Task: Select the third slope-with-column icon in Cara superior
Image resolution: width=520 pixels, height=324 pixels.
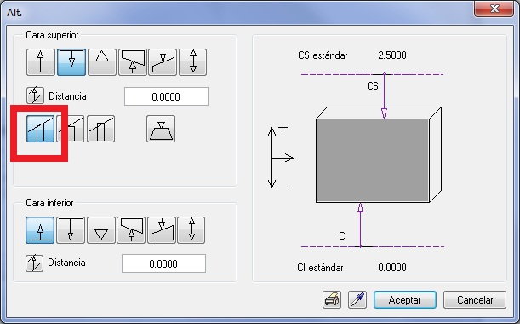Action: pos(100,129)
